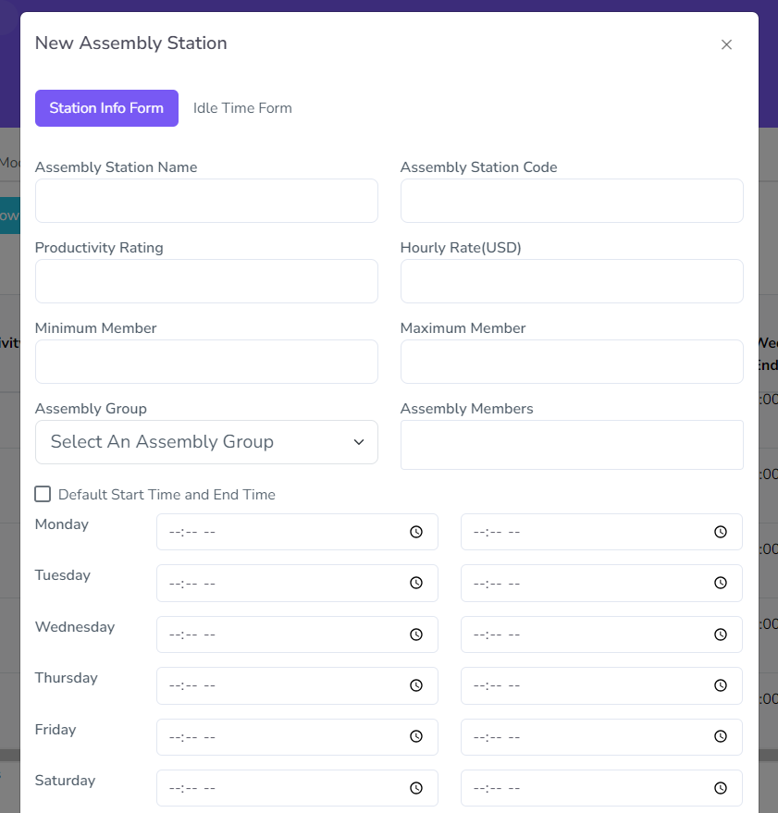Click Thursday start time clock icon
This screenshot has width=778, height=813.
point(416,685)
